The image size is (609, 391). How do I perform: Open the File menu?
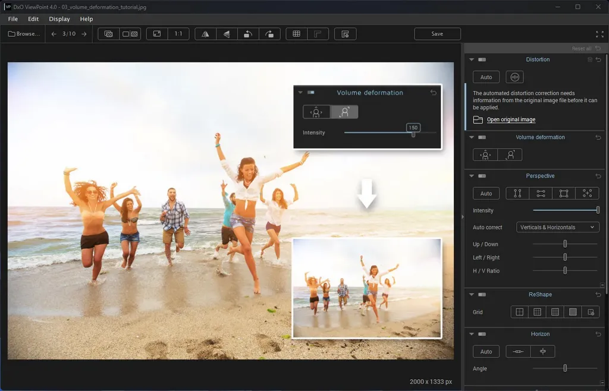point(13,19)
